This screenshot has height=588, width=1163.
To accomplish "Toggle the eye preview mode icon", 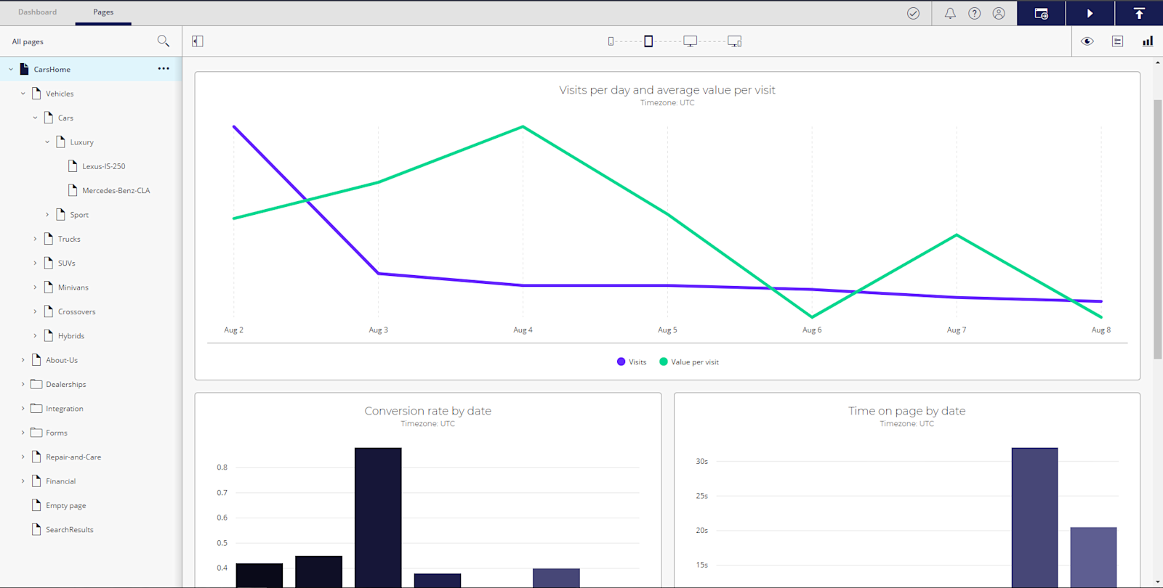I will pyautogui.click(x=1087, y=41).
